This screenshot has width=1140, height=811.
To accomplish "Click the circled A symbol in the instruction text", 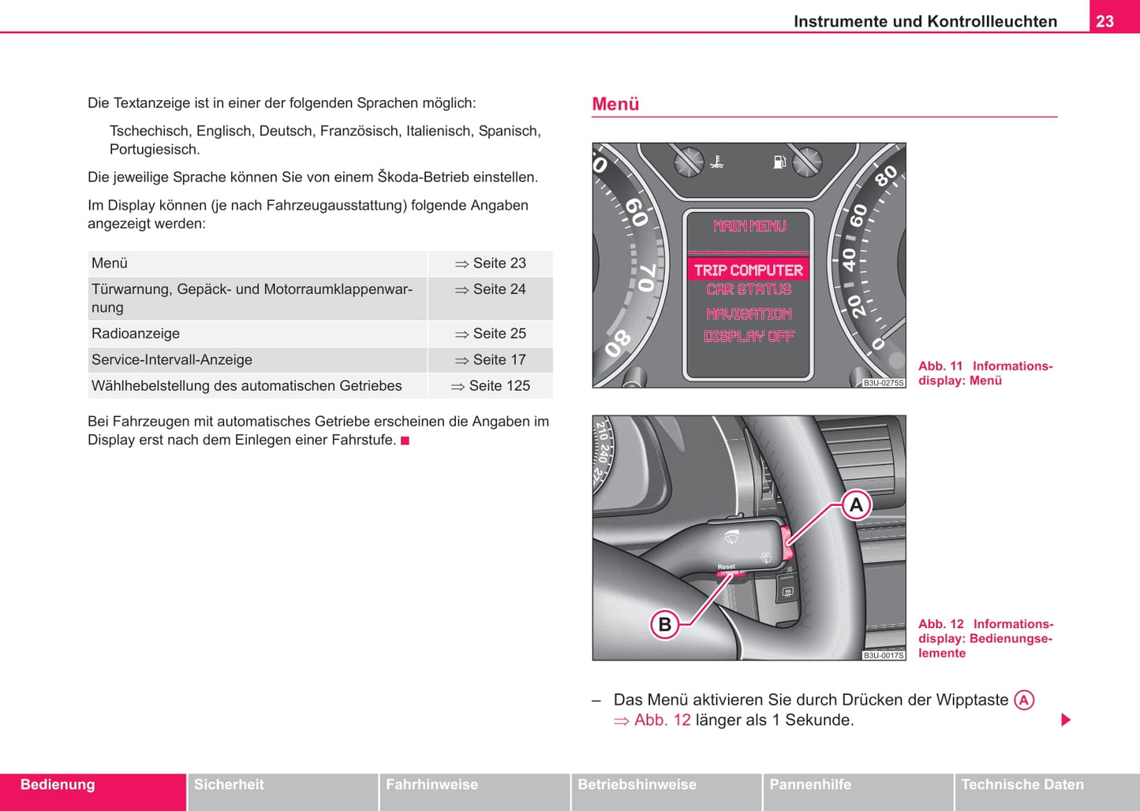I will coord(1023,700).
